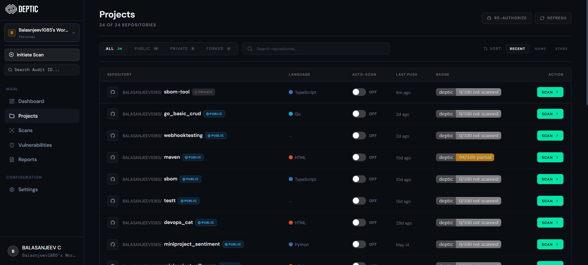Click the user avatar B at bottom
588x265 pixels.
tap(13, 251)
